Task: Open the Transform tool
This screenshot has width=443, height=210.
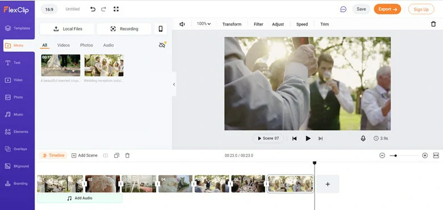Action: [232, 24]
